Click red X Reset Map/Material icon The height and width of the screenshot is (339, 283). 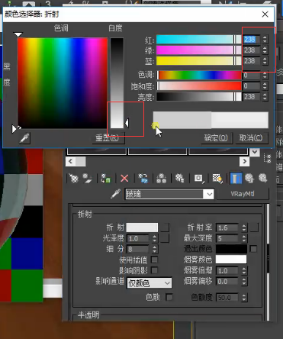point(124,178)
